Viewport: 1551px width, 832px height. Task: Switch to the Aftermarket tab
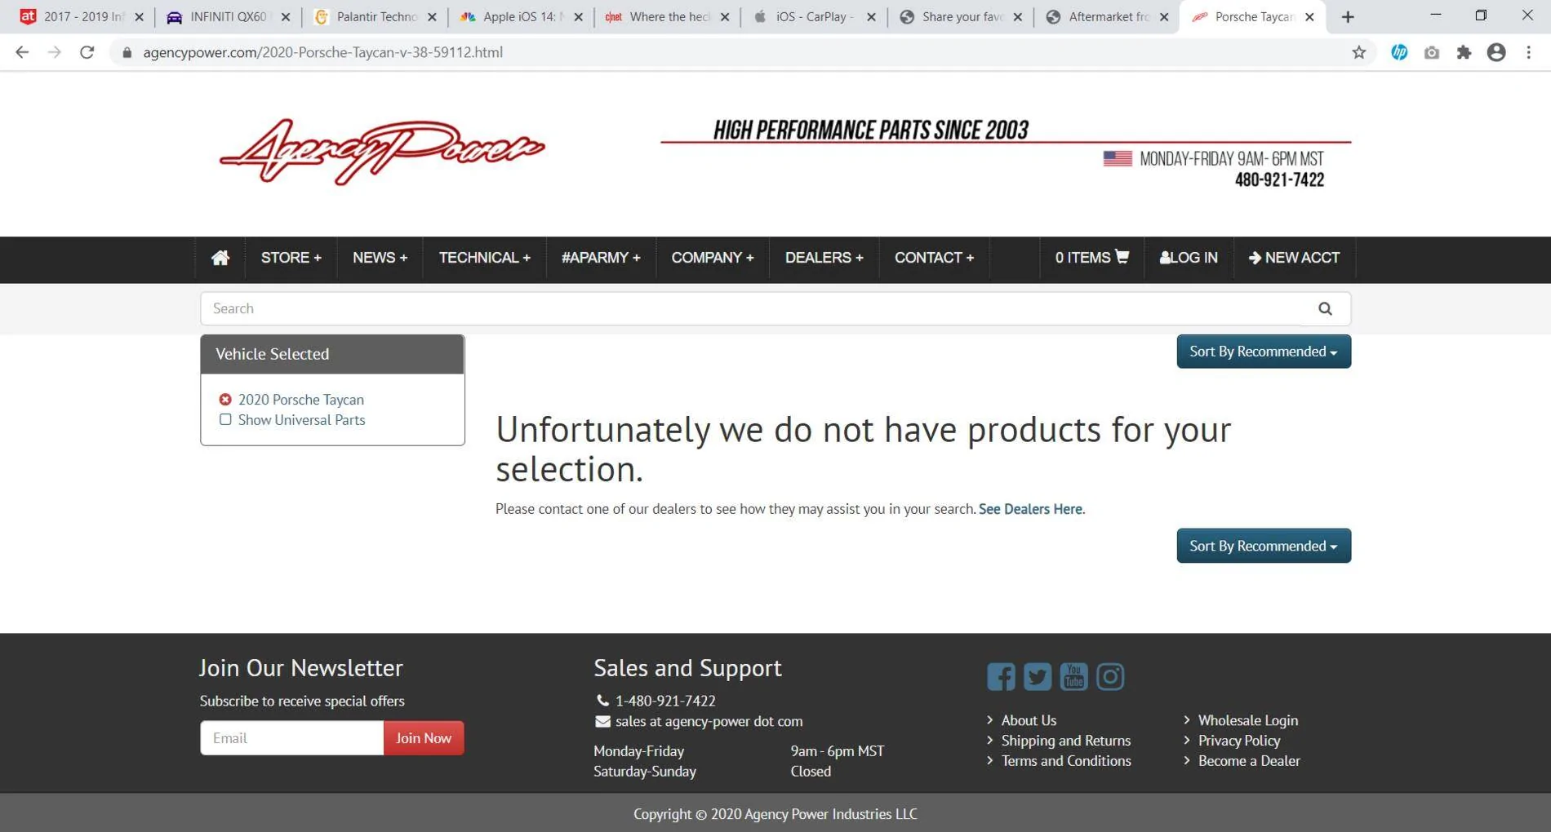[1106, 16]
